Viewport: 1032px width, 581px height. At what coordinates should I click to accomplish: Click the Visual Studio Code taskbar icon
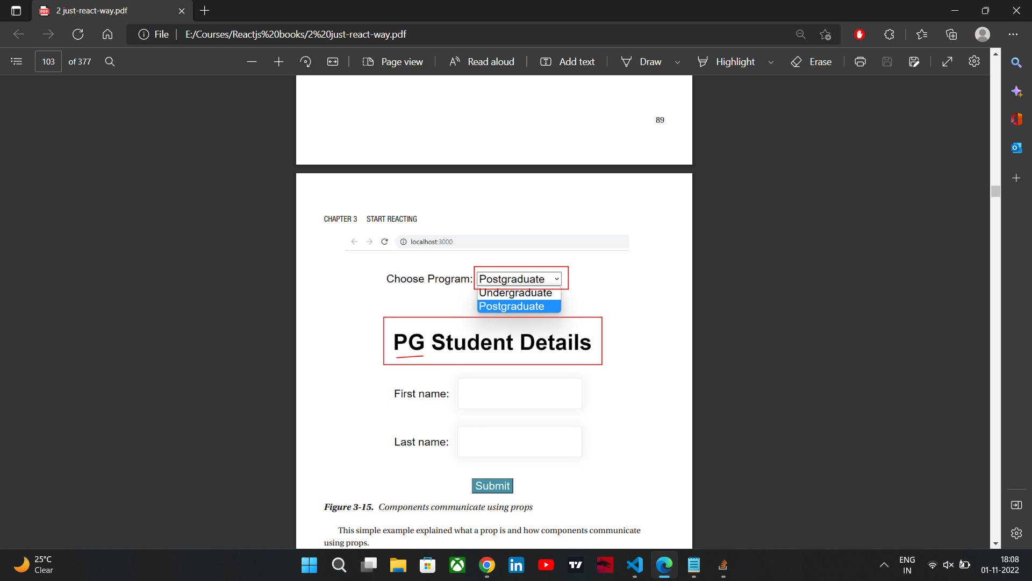coord(634,565)
